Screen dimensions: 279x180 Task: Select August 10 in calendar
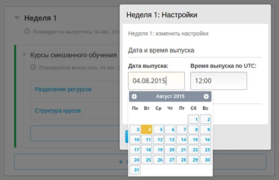pyautogui.click(x=135, y=140)
